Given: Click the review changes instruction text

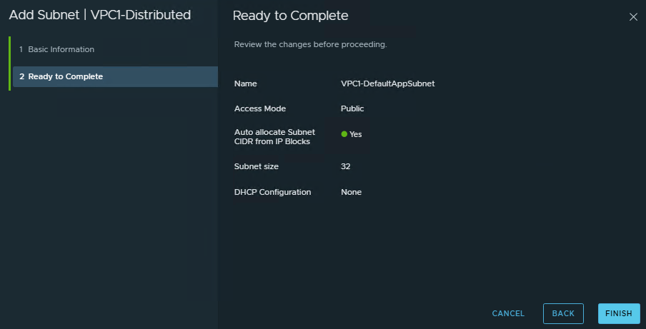Looking at the screenshot, I should (x=310, y=45).
